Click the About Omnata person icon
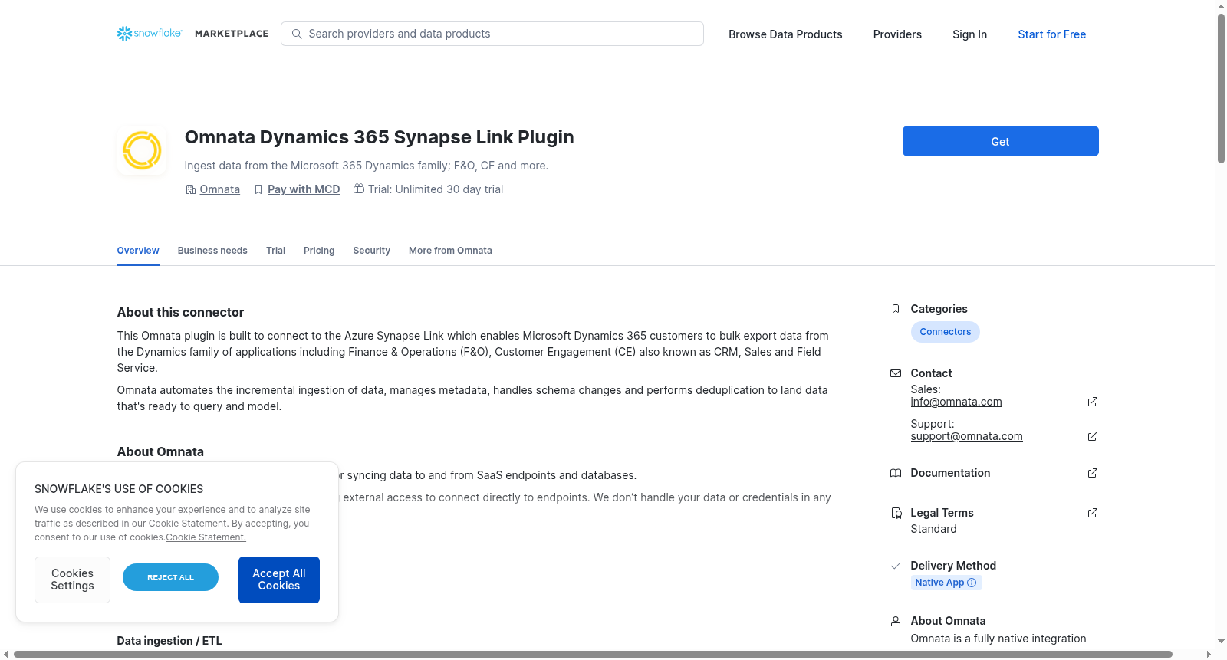1227x660 pixels. tap(896, 621)
